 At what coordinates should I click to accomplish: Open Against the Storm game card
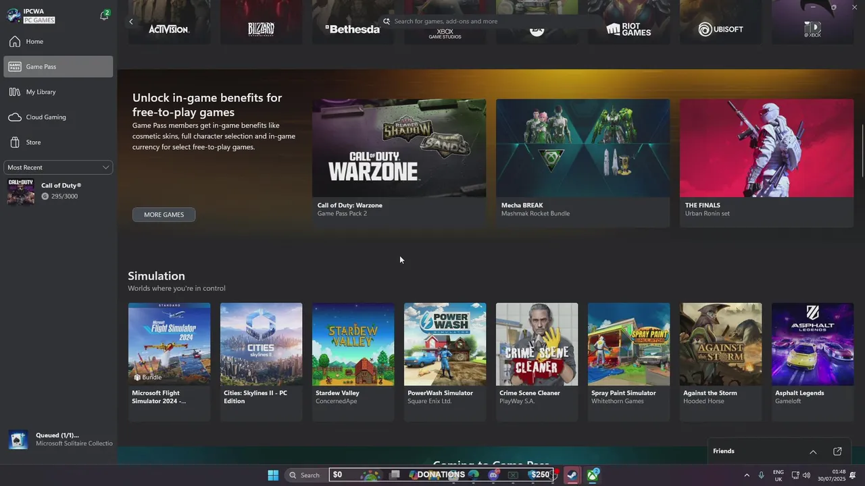(720, 362)
